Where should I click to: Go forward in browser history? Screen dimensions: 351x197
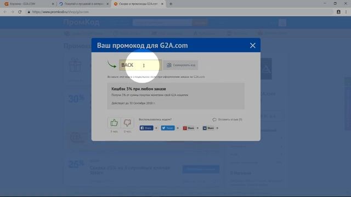pyautogui.click(x=12, y=12)
